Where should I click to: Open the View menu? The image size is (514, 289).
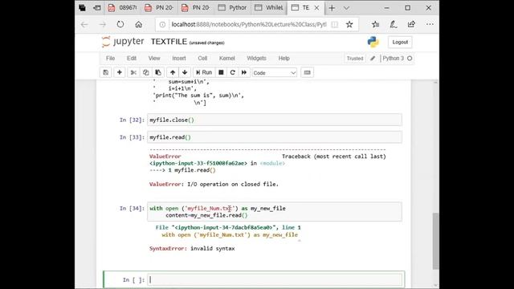pyautogui.click(x=154, y=59)
